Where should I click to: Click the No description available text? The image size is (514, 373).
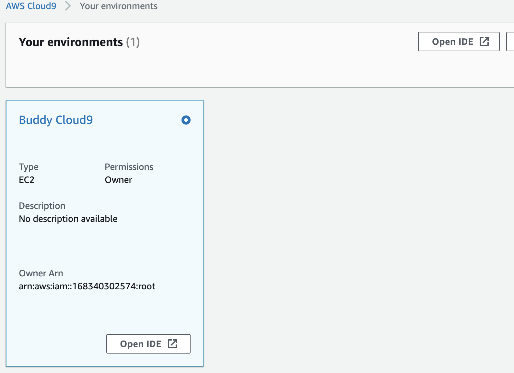tap(68, 219)
